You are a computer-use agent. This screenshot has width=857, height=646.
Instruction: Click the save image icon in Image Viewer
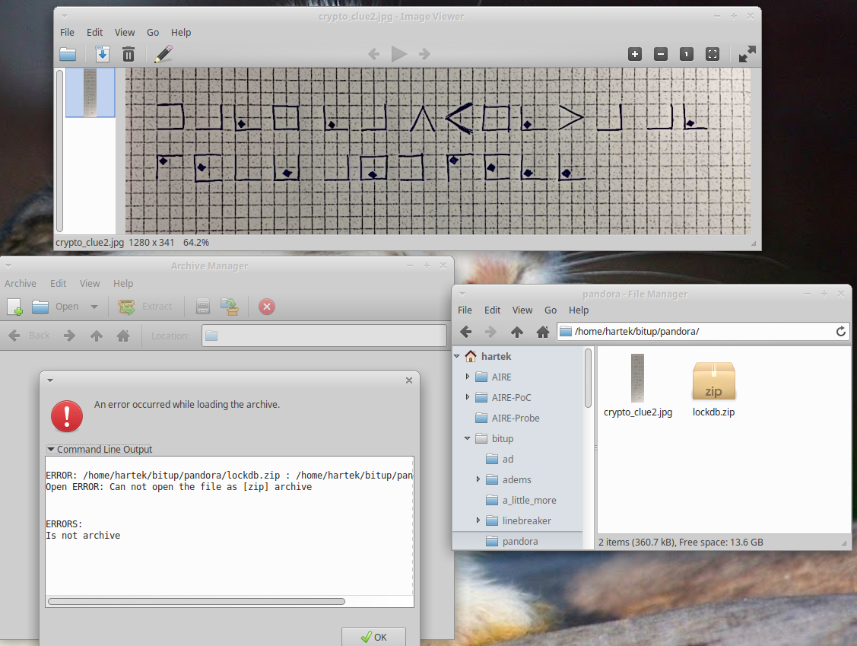pos(103,54)
